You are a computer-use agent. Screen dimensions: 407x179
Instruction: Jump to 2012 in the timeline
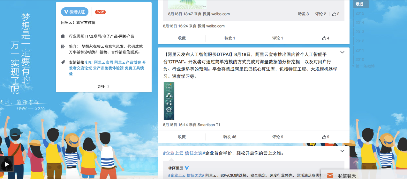360,41
